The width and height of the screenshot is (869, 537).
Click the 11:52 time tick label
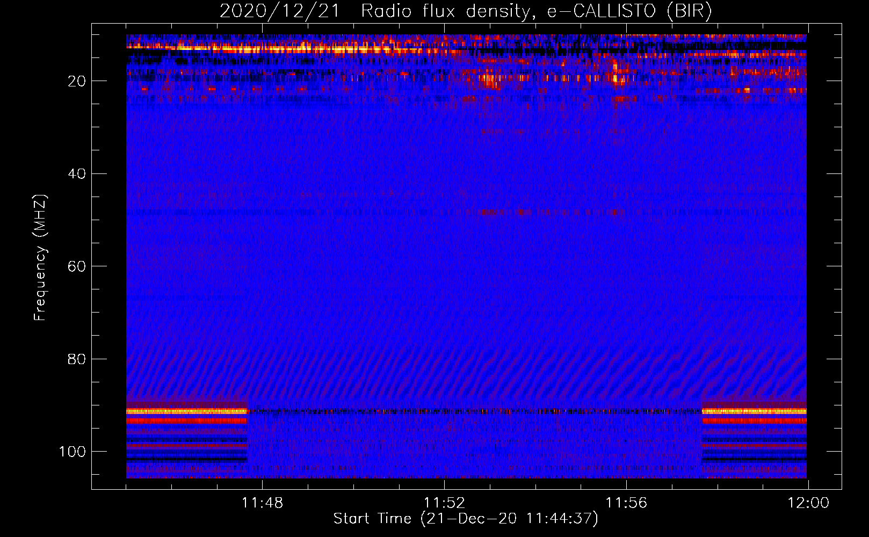click(444, 503)
